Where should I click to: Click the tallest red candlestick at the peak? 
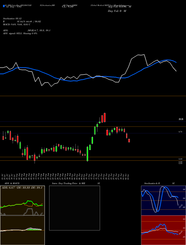105,118
